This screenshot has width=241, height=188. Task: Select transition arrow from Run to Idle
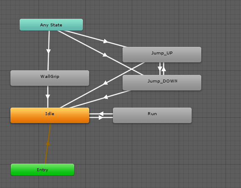pyautogui.click(x=101, y=114)
